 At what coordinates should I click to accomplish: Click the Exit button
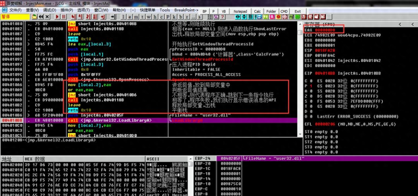(298, 11)
